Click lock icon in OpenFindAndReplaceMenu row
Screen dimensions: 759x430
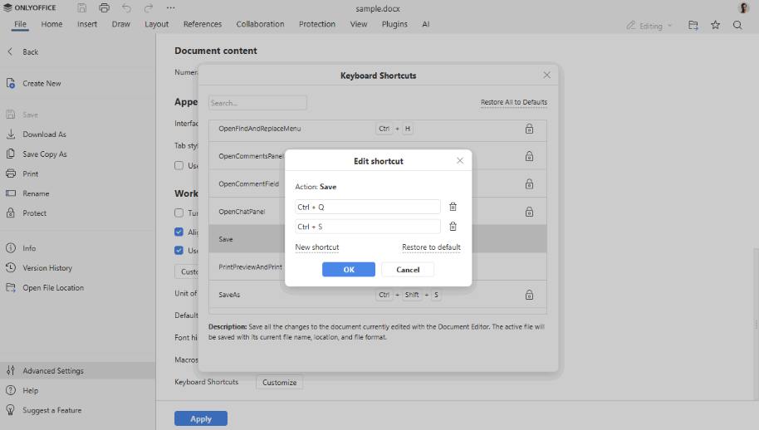click(529, 129)
